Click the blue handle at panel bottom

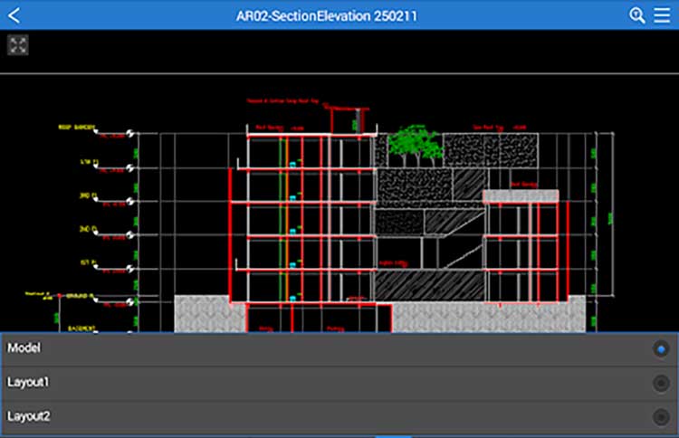393,435
